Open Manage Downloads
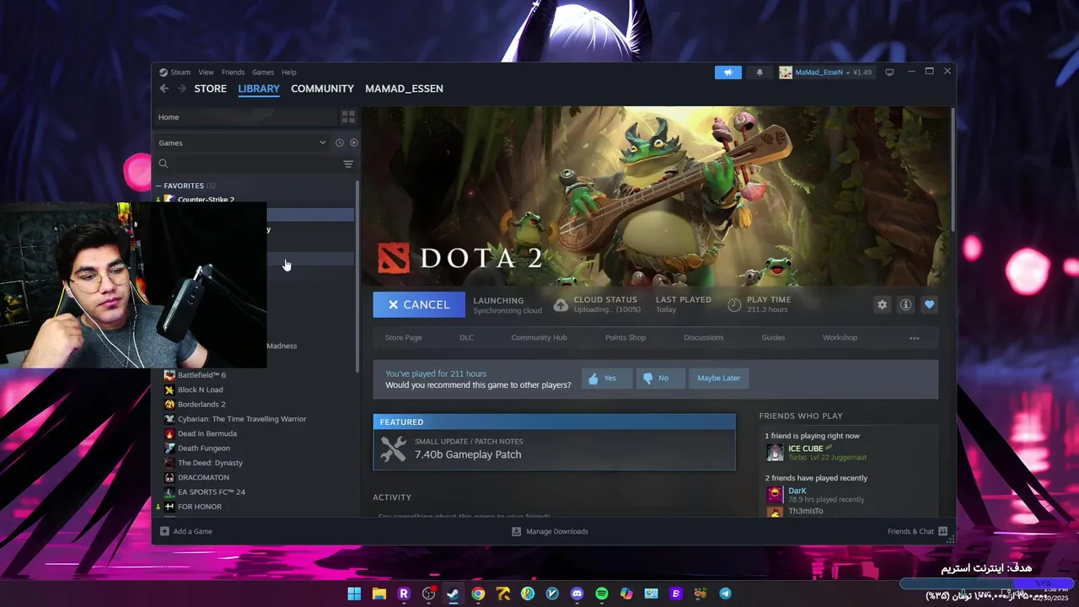This screenshot has width=1079, height=607. coord(550,532)
